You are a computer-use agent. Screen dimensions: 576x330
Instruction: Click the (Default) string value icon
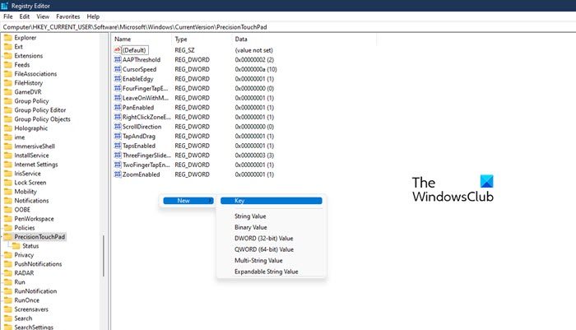click(118, 49)
